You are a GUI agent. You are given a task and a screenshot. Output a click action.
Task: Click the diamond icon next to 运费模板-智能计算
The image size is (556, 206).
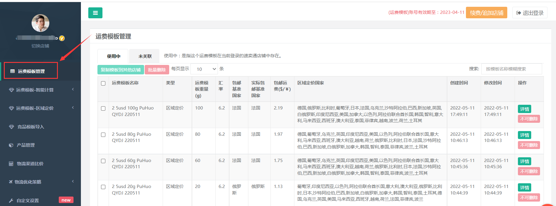(x=12, y=90)
